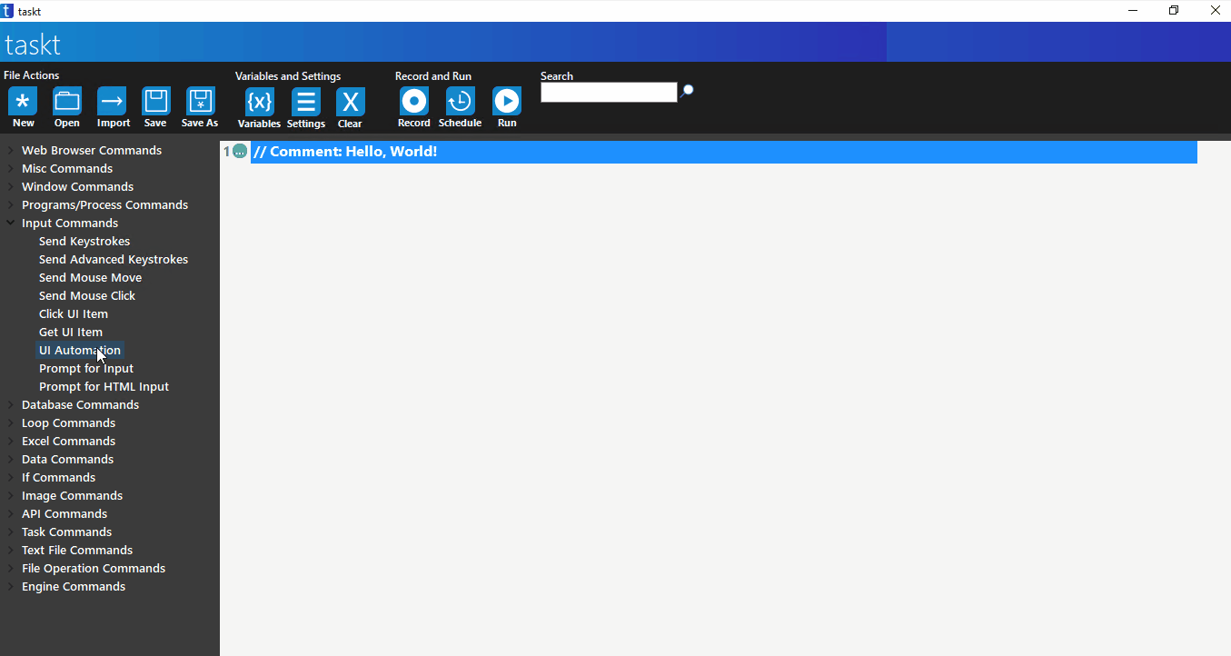Start recording with the Record icon
This screenshot has width=1231, height=656.
point(413,101)
